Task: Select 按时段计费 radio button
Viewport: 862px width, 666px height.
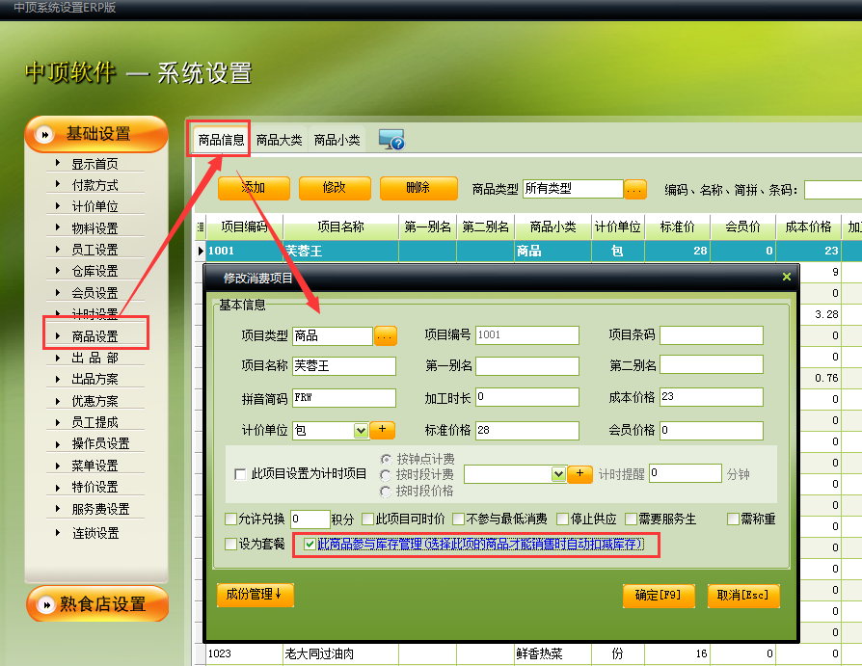Action: pos(386,475)
